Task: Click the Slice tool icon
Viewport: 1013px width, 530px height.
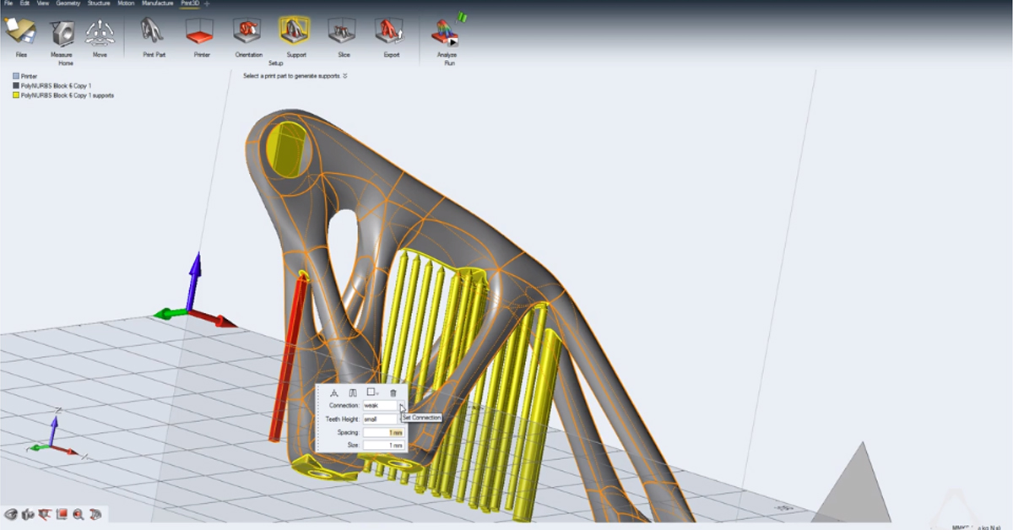Action: pos(344,32)
